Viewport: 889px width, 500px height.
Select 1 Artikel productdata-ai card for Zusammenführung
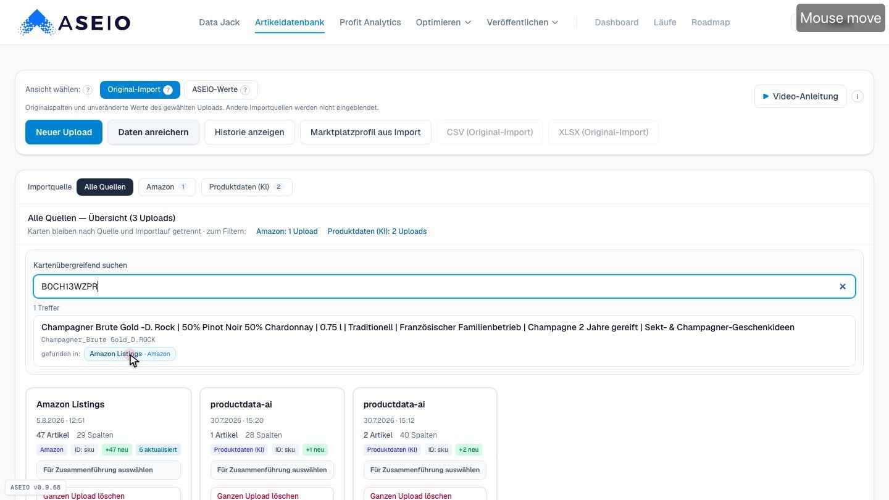[x=272, y=470]
